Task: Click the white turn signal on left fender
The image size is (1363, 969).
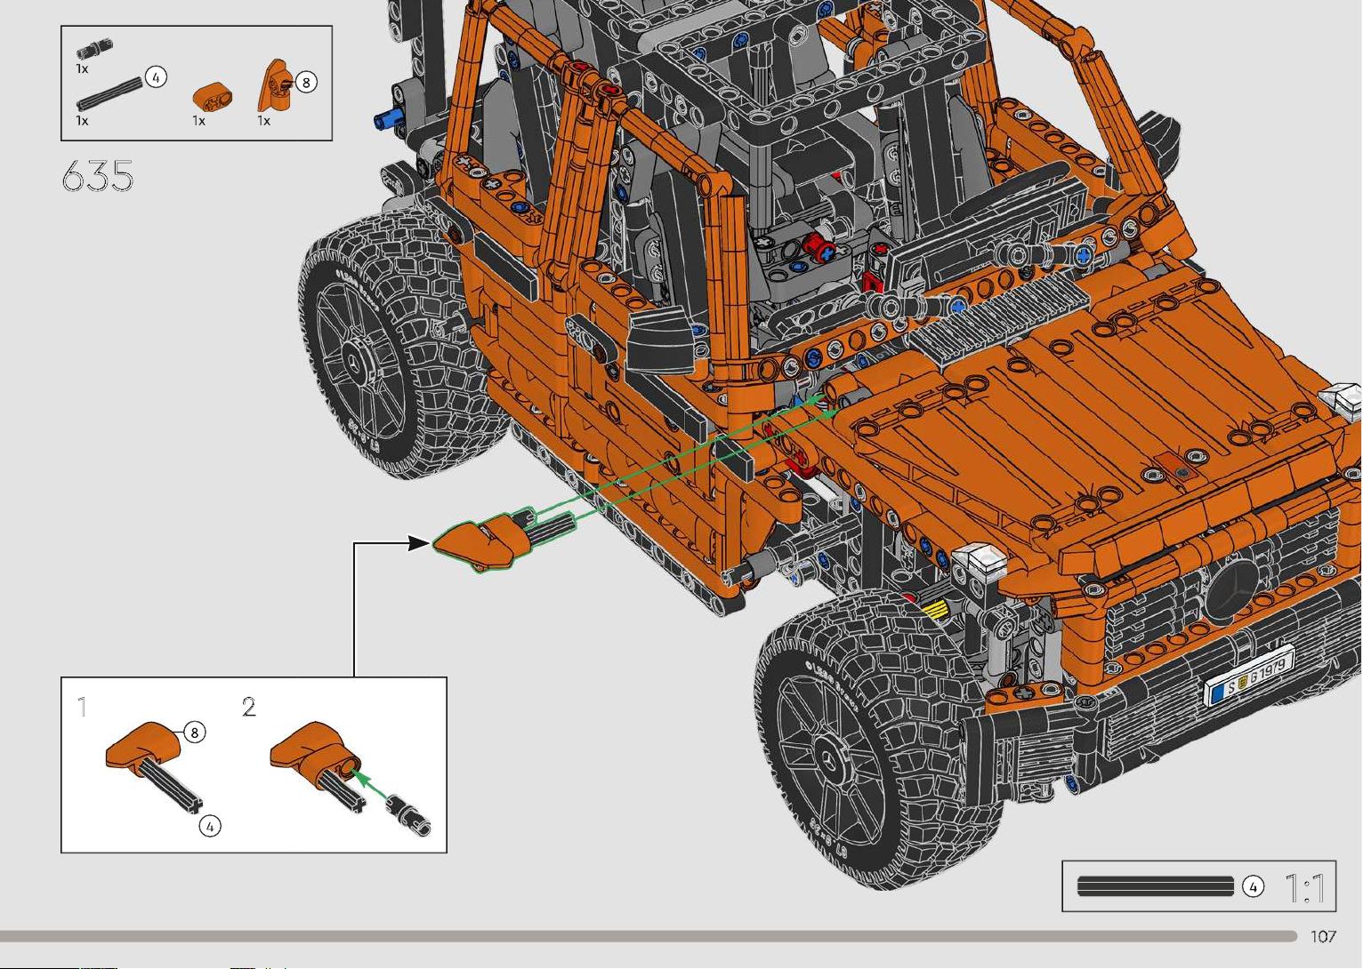Action: click(979, 562)
